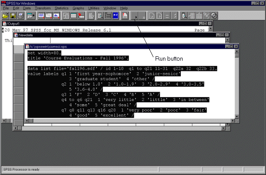Click the data grid table icon

(74, 16)
